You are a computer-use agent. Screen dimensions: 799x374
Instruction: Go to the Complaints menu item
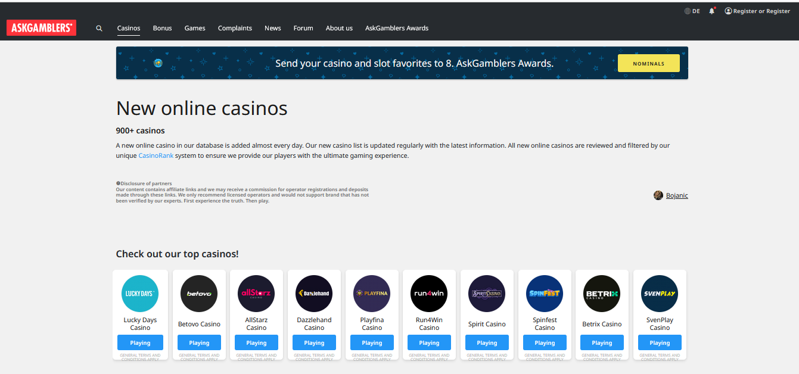tap(235, 28)
